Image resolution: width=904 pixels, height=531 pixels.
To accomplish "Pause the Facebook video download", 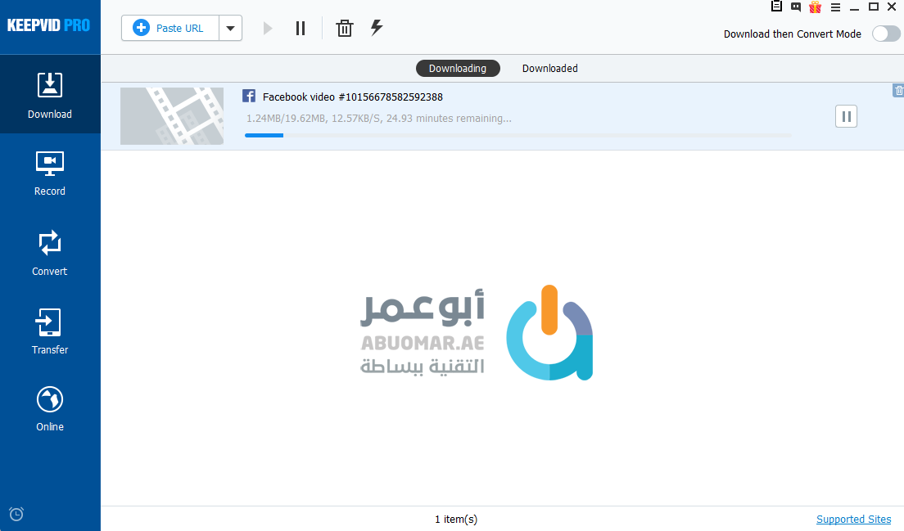I will (846, 116).
